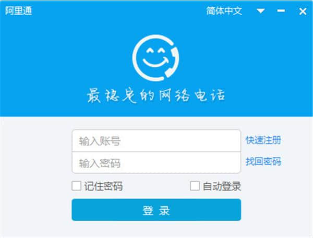The height and width of the screenshot is (238, 313).
Task: Select the 简体中文 language label
Action: coord(224,11)
